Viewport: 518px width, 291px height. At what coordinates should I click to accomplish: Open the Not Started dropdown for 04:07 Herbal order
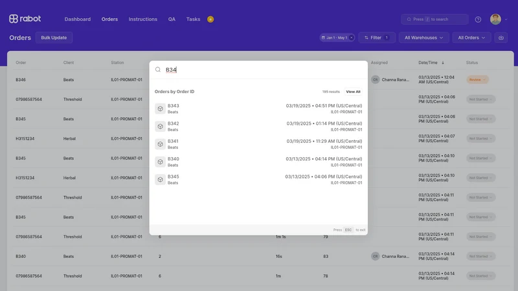click(480, 138)
